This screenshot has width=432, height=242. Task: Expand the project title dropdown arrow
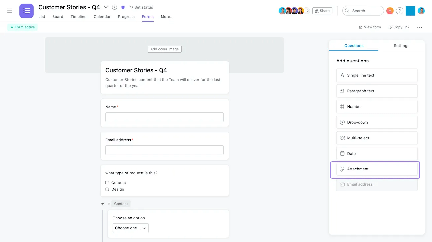[106, 7]
